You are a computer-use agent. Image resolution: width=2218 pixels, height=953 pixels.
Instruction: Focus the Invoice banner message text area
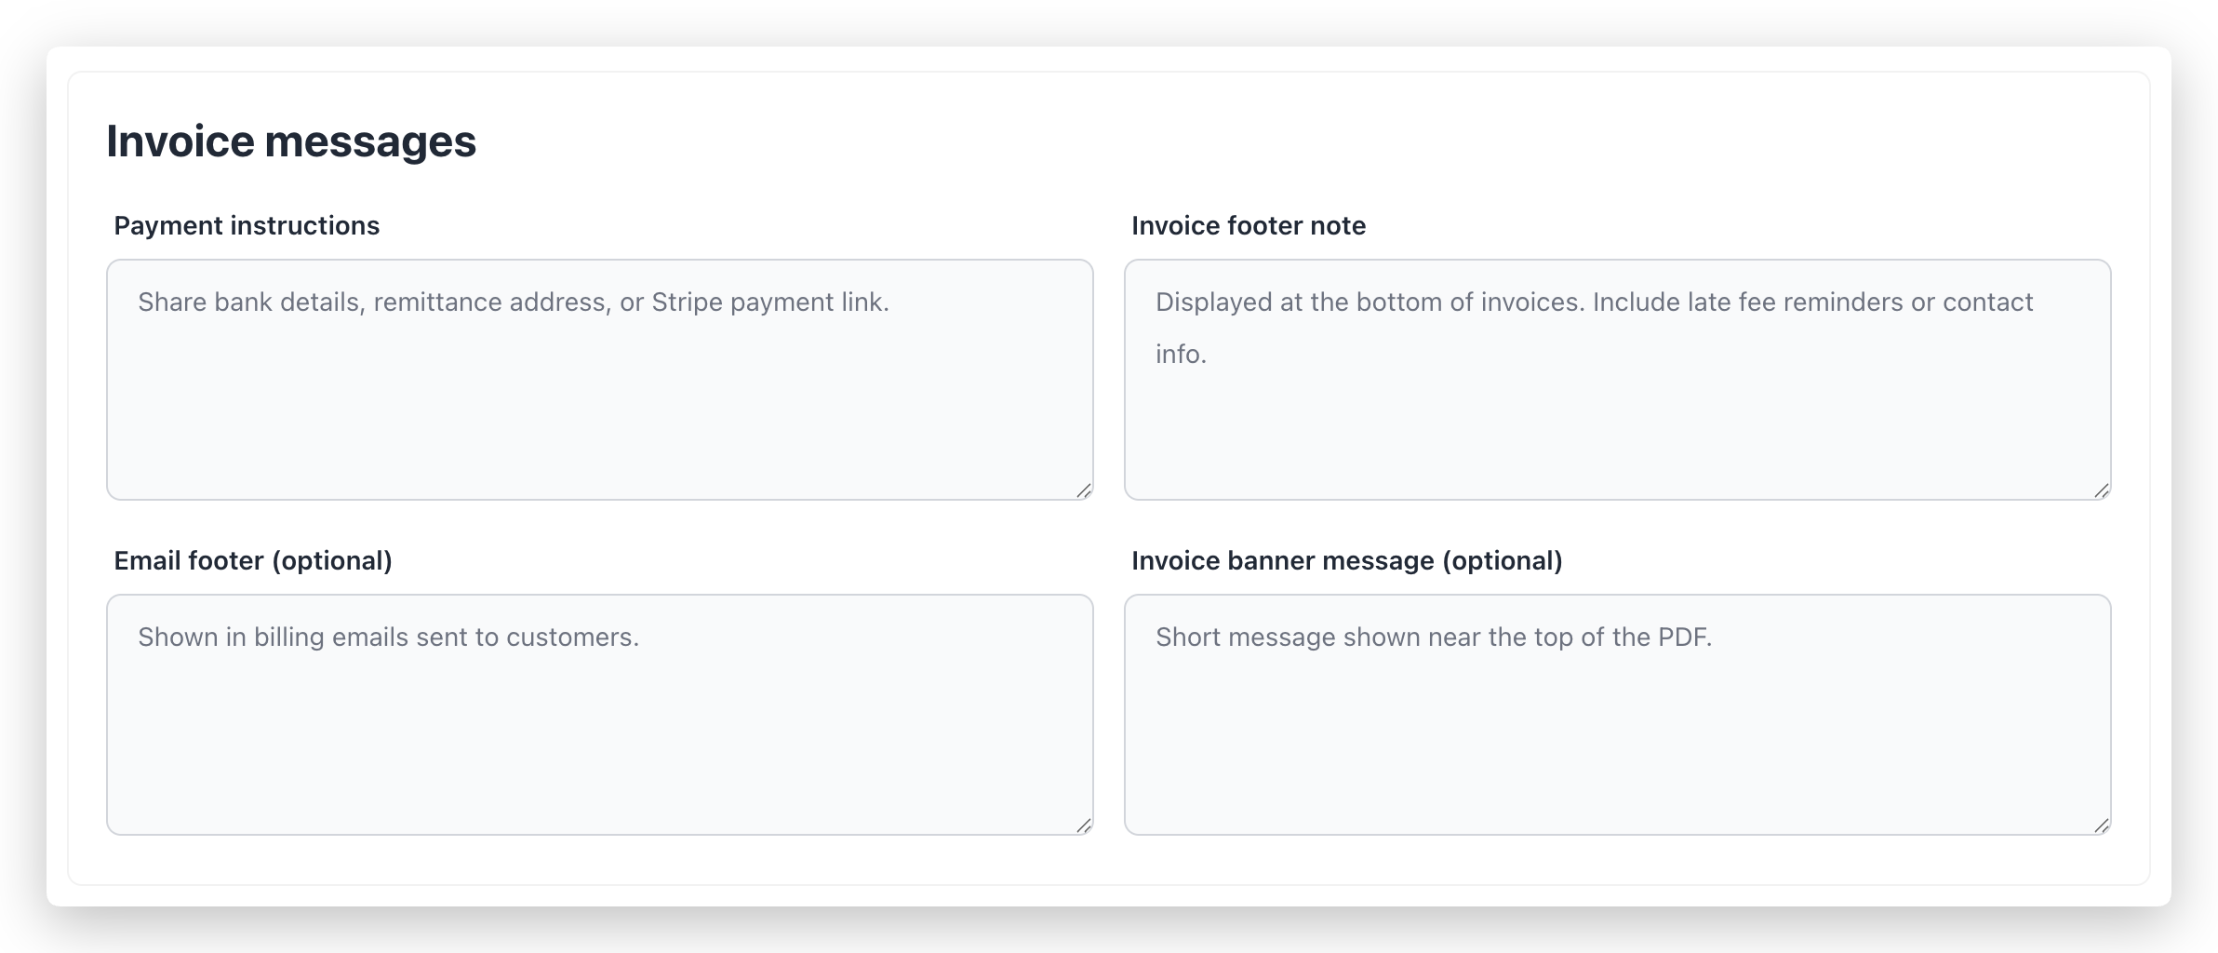1617,735
